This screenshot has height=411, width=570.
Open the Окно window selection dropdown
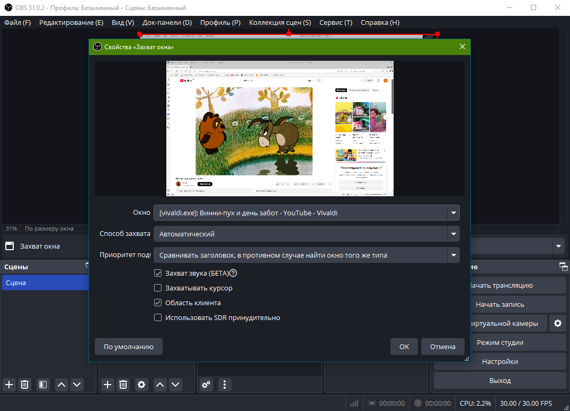306,213
